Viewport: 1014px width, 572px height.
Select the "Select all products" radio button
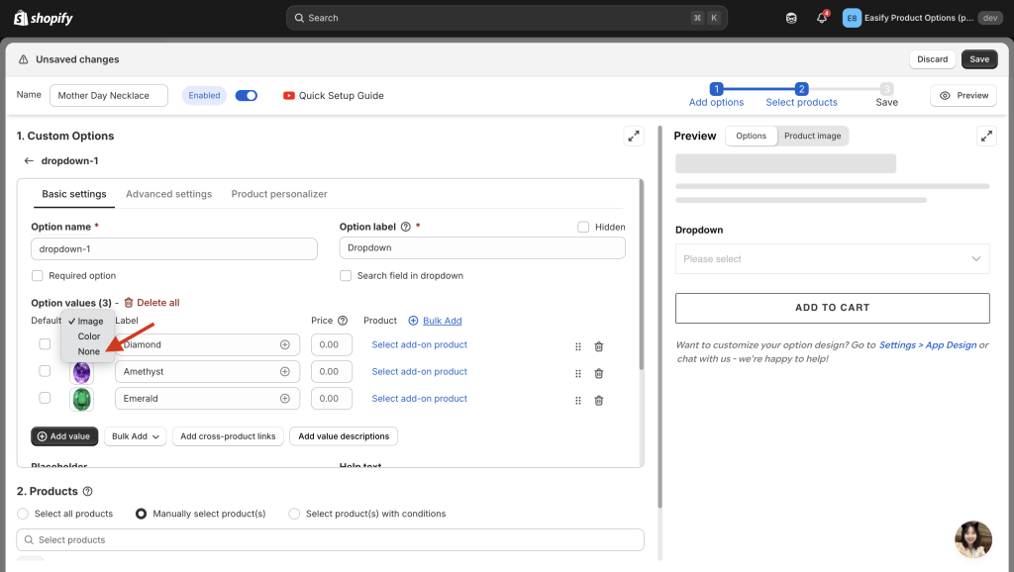[24, 514]
